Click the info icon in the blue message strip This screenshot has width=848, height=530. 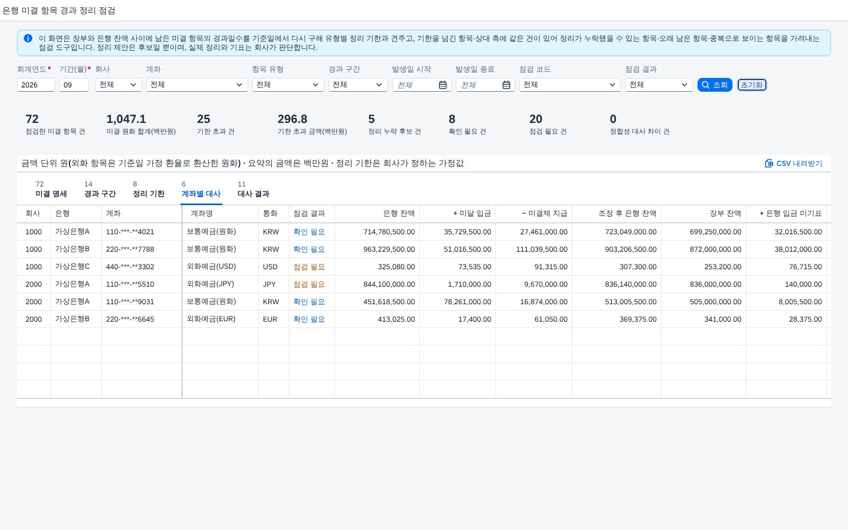tap(28, 38)
